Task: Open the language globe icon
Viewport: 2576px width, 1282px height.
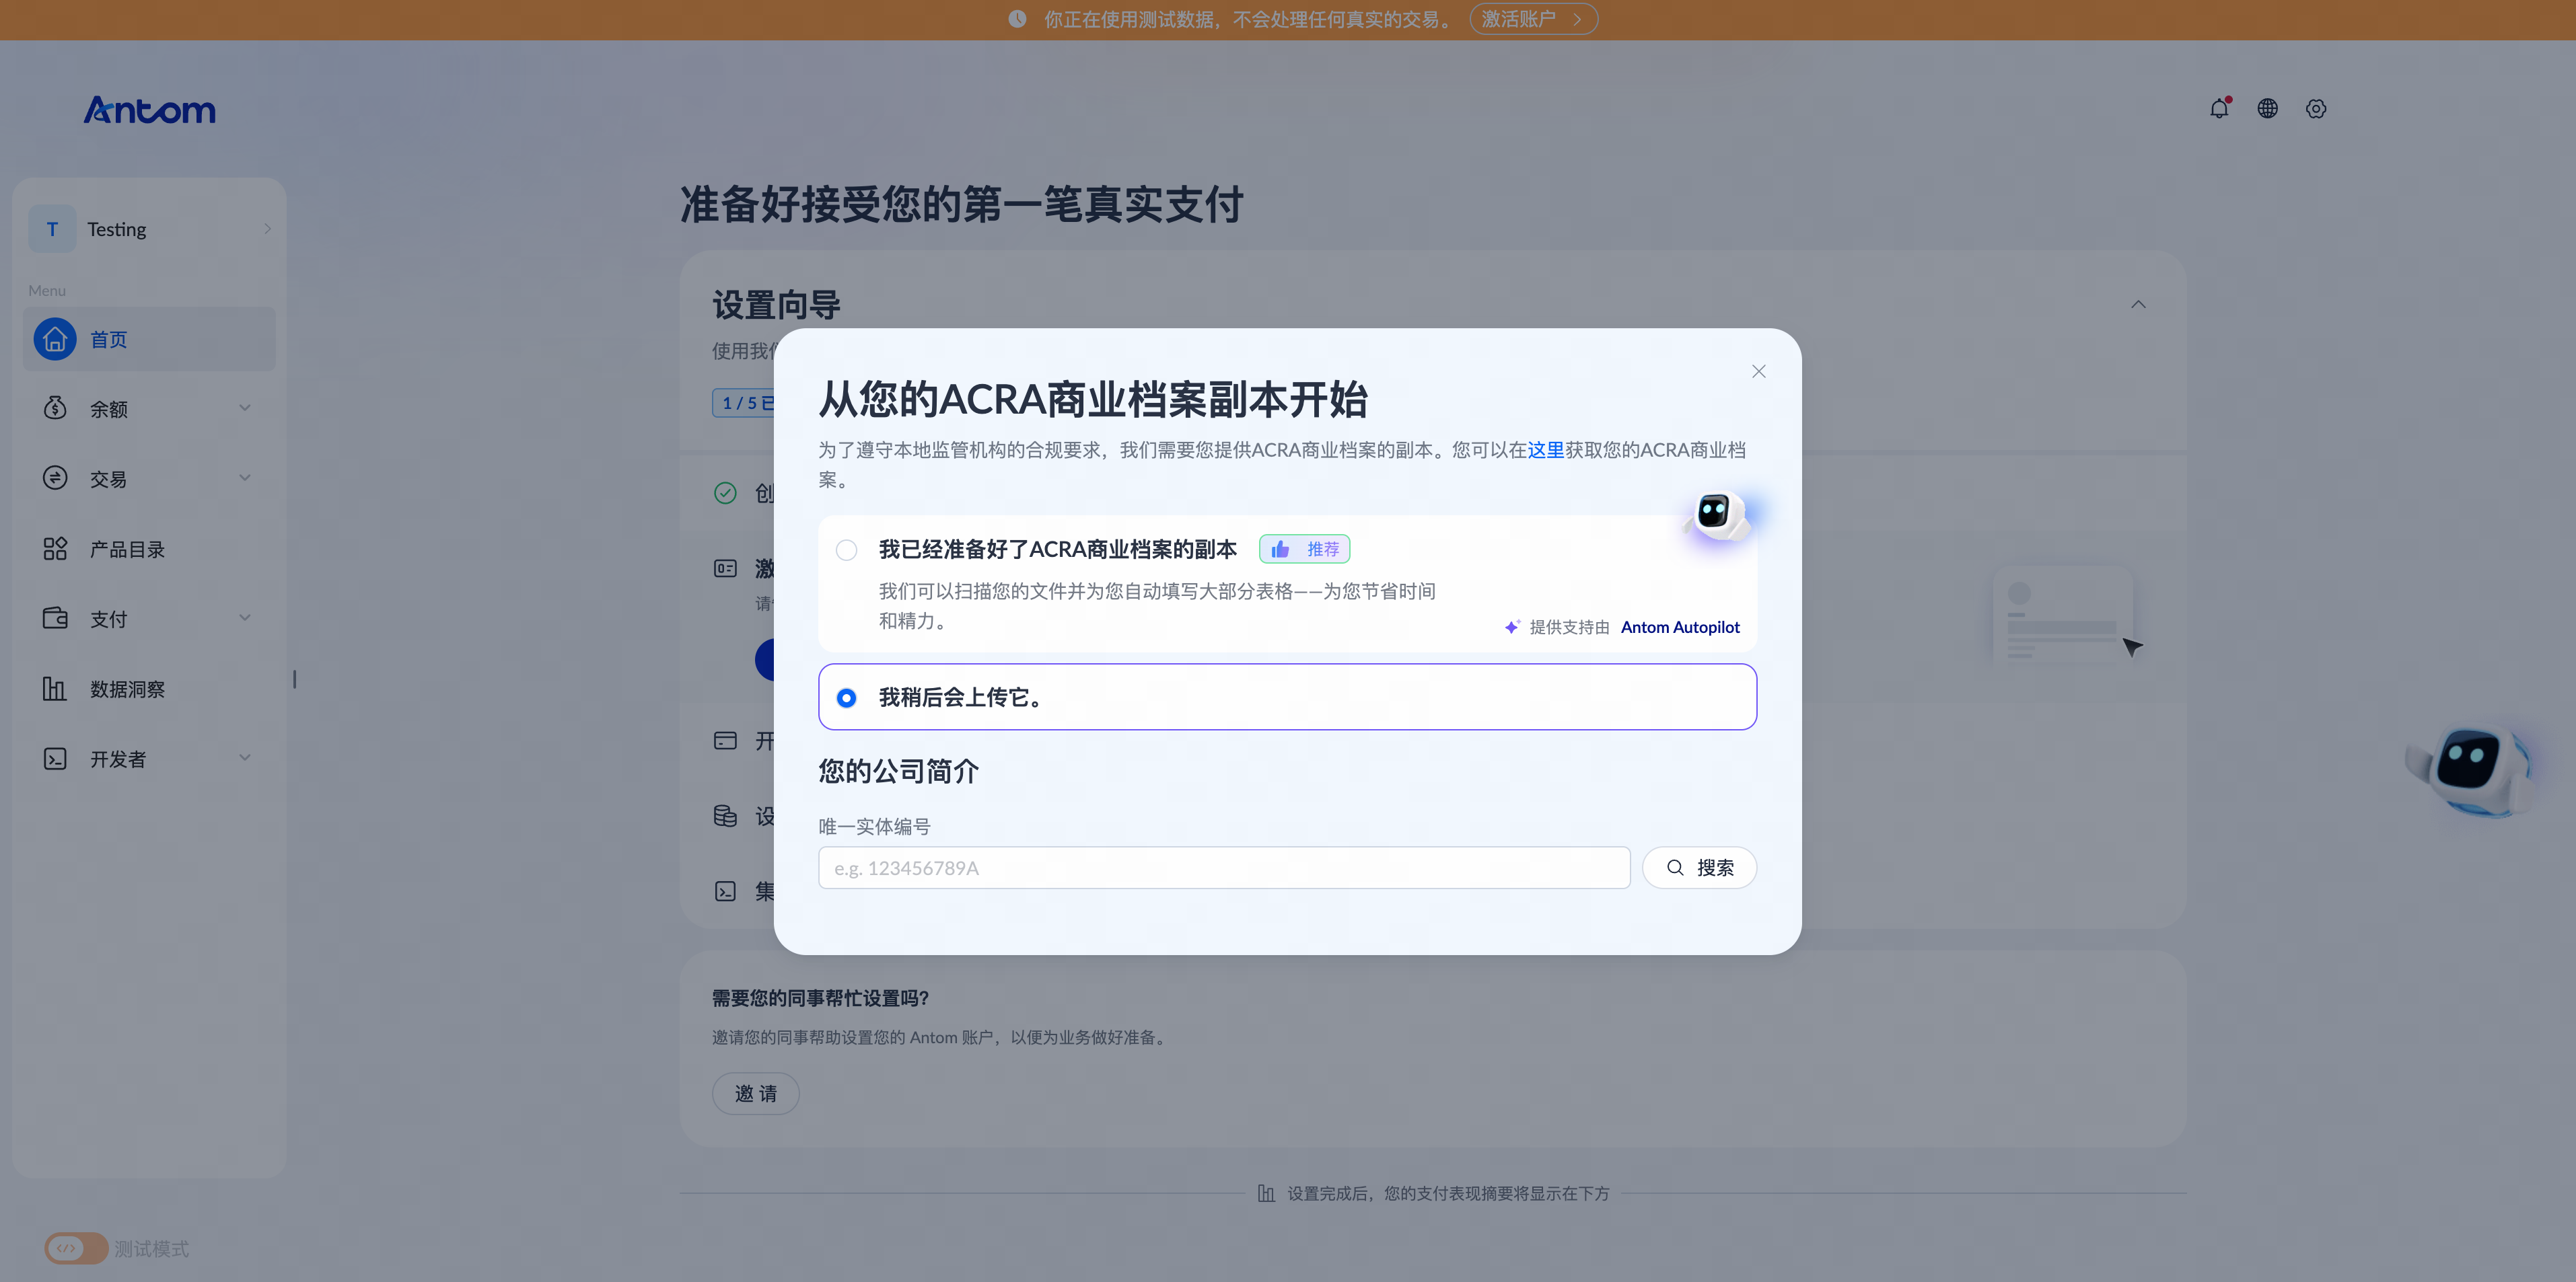Action: coord(2267,109)
